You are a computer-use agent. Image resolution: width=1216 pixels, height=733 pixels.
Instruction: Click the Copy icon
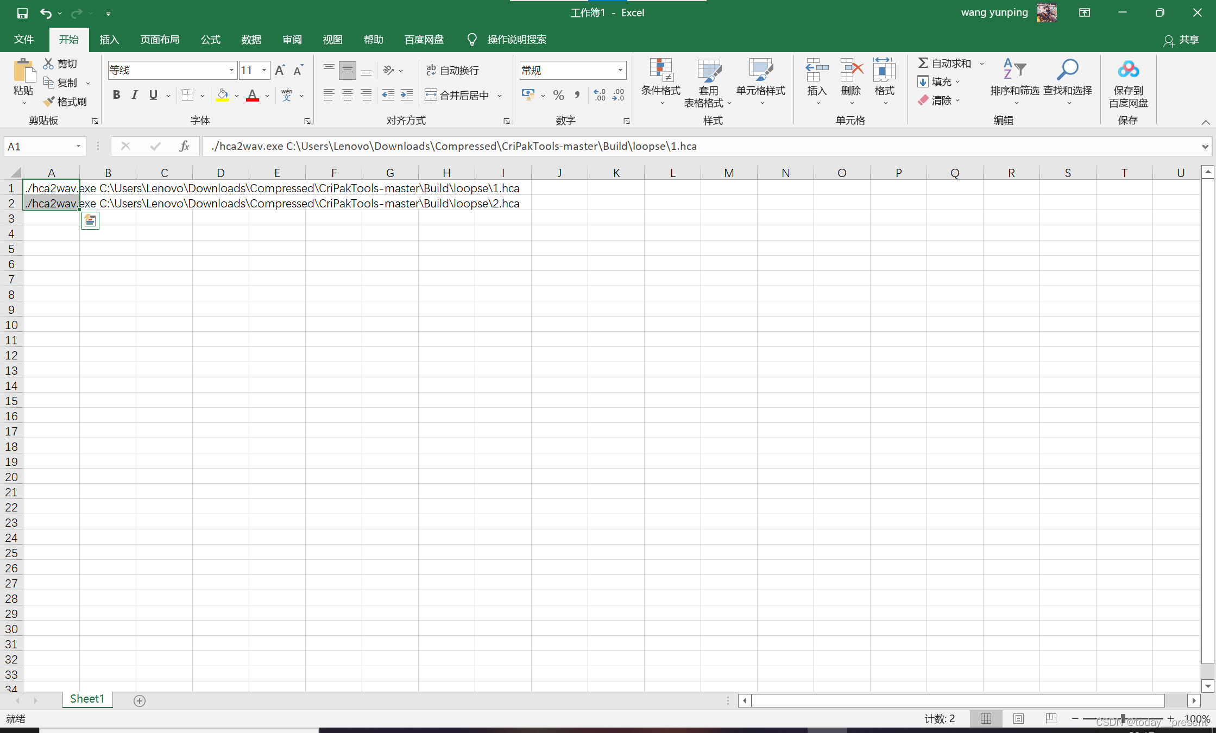[x=49, y=83]
